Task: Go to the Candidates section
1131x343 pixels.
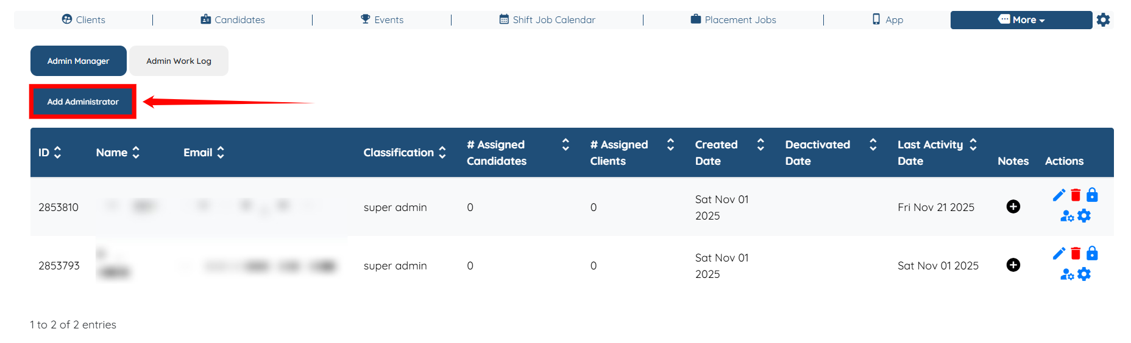Action: coord(233,20)
